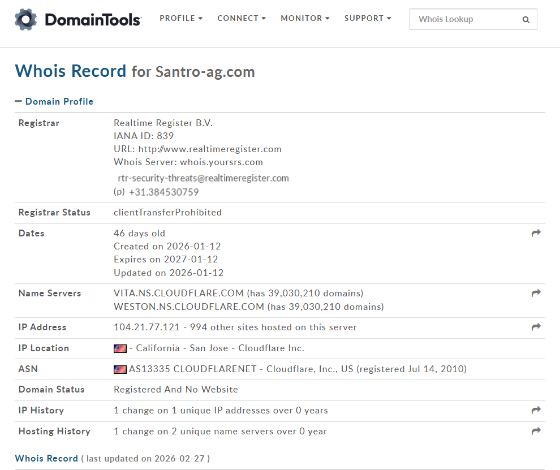This screenshot has height=470, width=560.
Task: Click the arrow icon beside Name Servers
Action: pyautogui.click(x=536, y=293)
